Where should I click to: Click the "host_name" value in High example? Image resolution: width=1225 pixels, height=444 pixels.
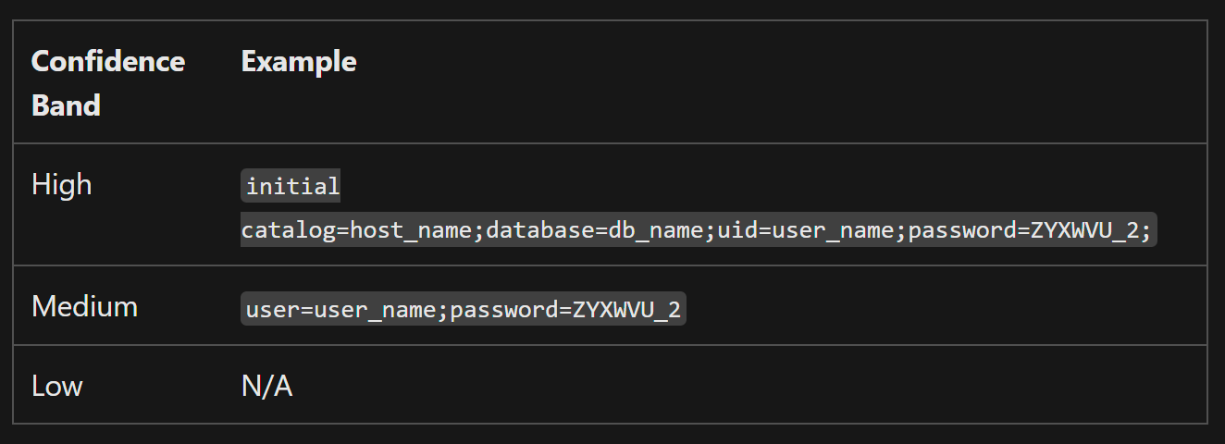pyautogui.click(x=411, y=230)
